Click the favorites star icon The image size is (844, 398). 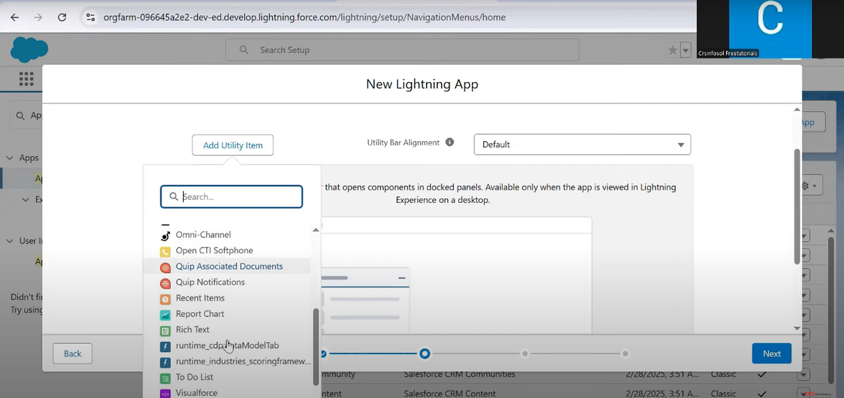tap(673, 51)
